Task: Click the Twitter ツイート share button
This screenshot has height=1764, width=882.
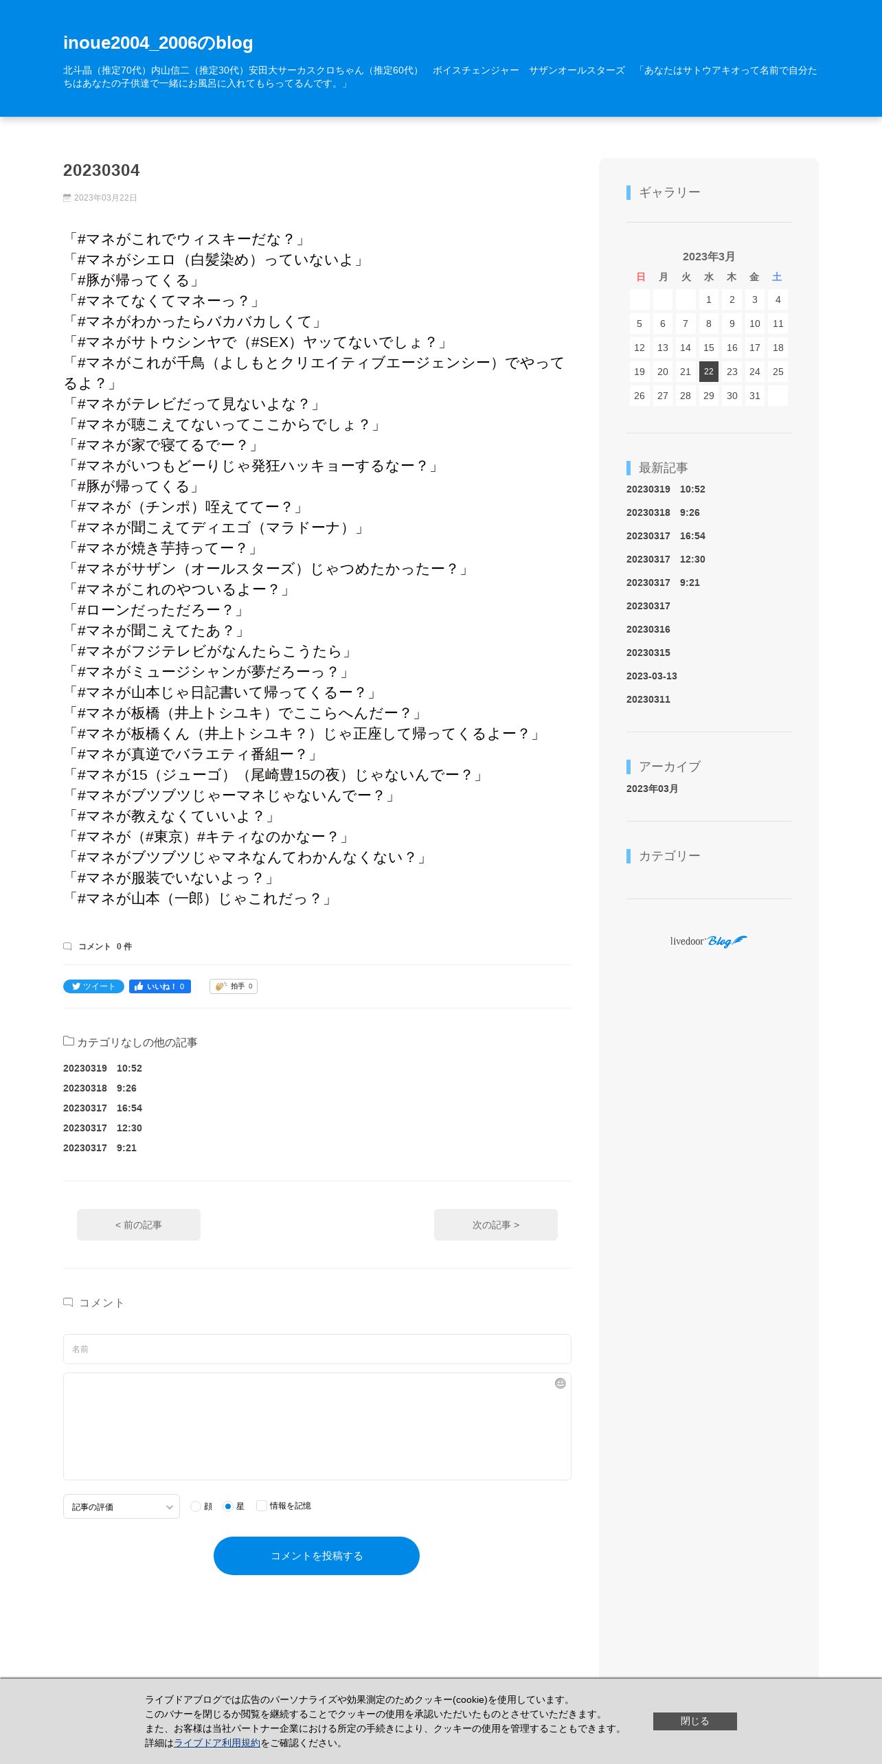Action: coord(93,986)
